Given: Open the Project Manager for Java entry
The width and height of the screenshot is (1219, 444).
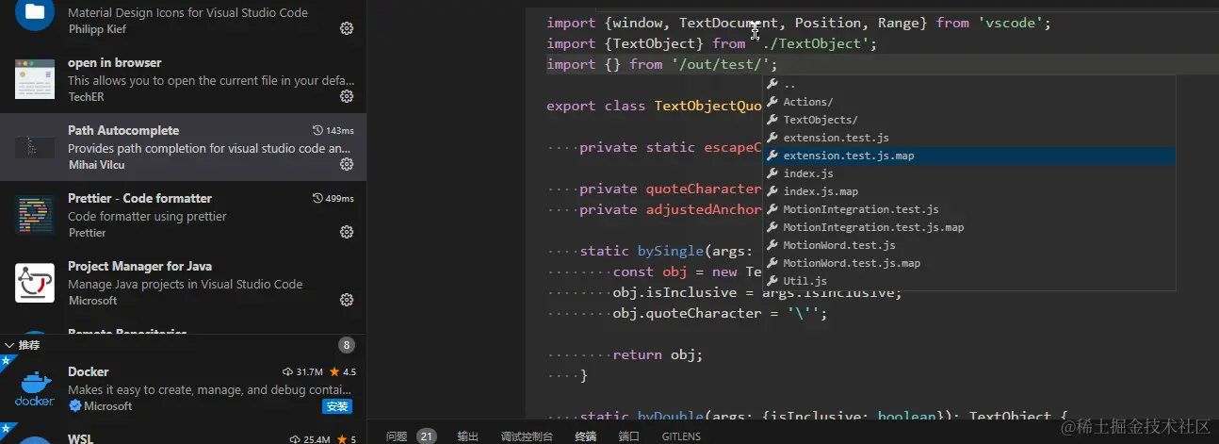Looking at the screenshot, I should [183, 283].
